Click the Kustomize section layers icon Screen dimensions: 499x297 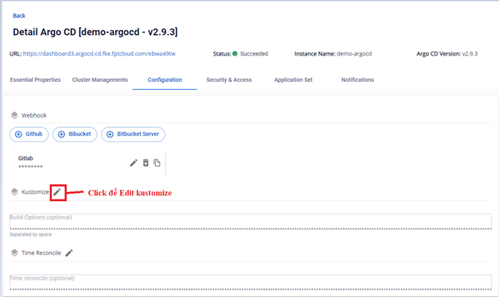14,192
